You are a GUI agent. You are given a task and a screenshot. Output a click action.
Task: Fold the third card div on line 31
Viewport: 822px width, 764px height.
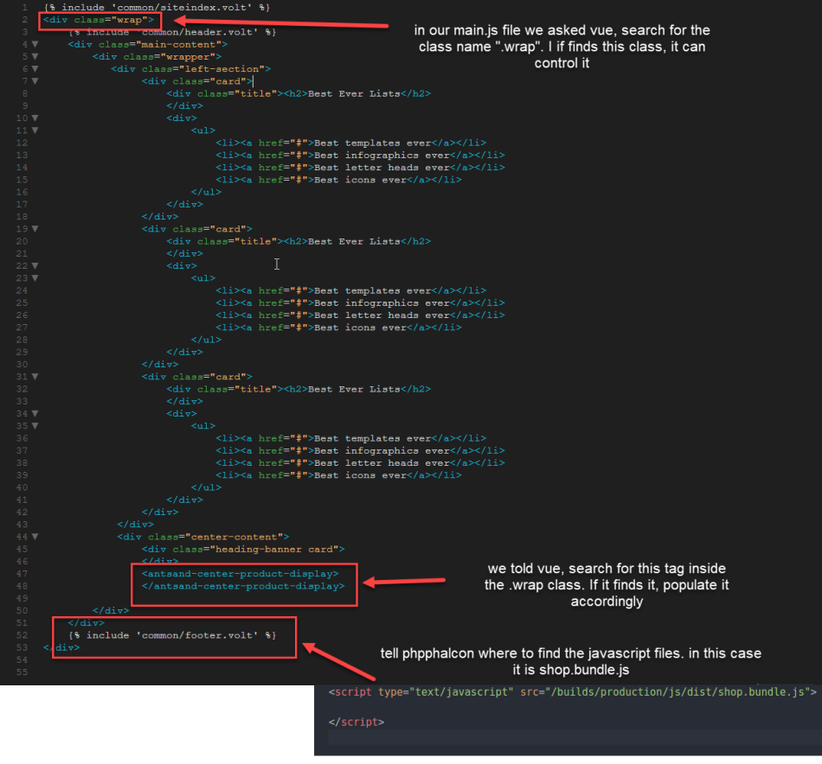coord(35,377)
